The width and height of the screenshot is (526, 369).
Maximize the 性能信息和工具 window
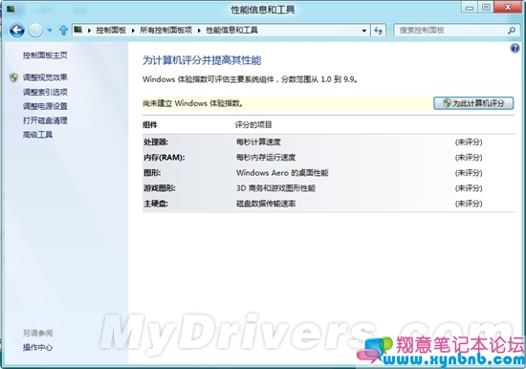pos(486,8)
